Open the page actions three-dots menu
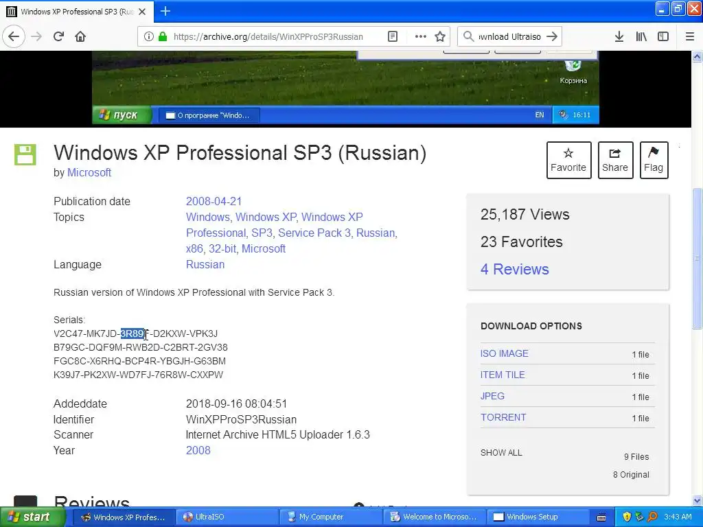The image size is (703, 527). click(421, 36)
